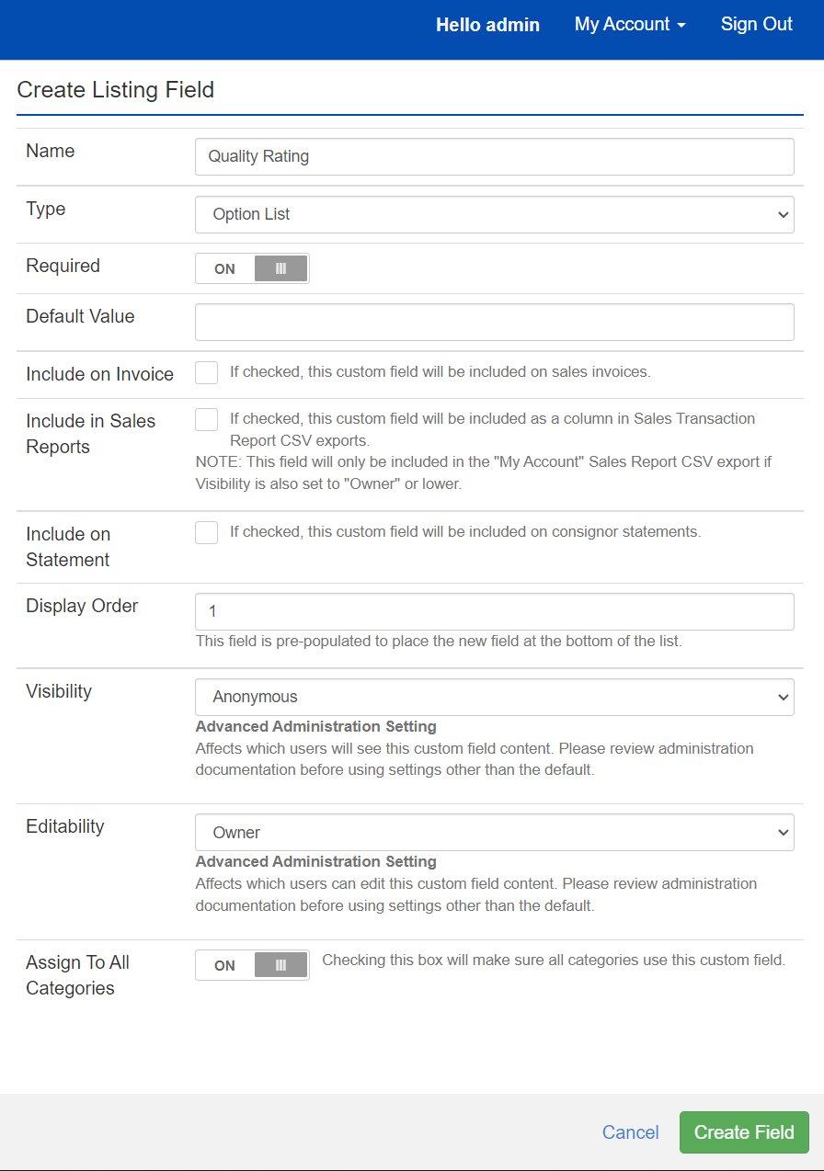Screen dimensions: 824x1171
Task: Select Sign Out from the navigation bar
Action: [756, 25]
